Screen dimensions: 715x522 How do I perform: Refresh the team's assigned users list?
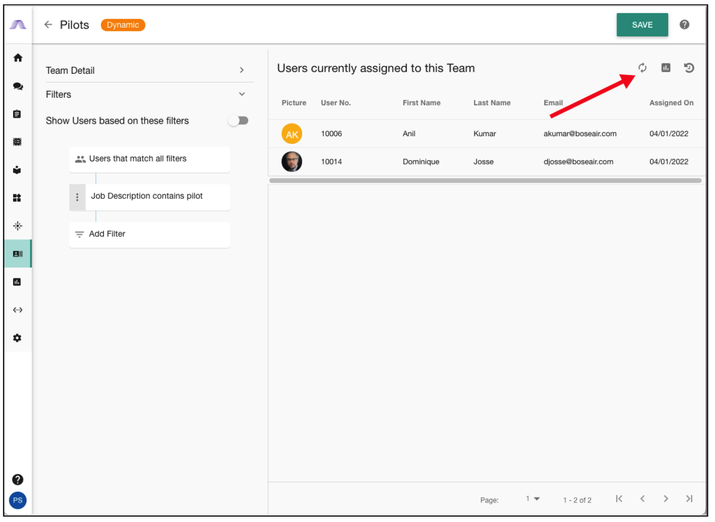(x=642, y=68)
